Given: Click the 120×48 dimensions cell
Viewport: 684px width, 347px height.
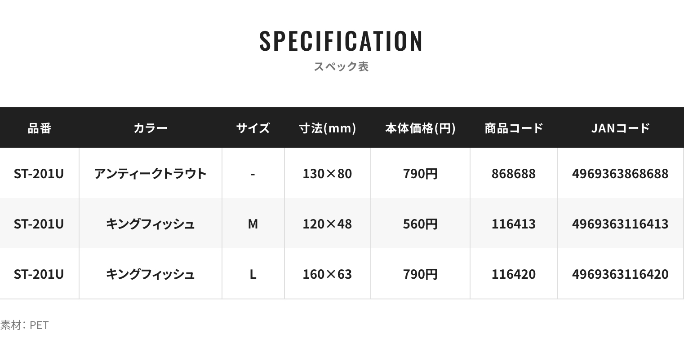Looking at the screenshot, I should pos(327,224).
